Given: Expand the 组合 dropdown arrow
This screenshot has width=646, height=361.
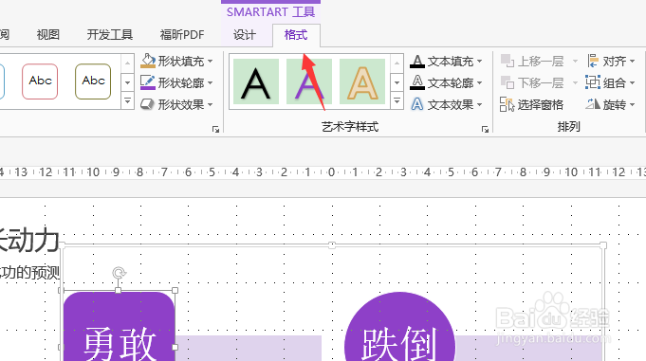Looking at the screenshot, I should (x=632, y=83).
